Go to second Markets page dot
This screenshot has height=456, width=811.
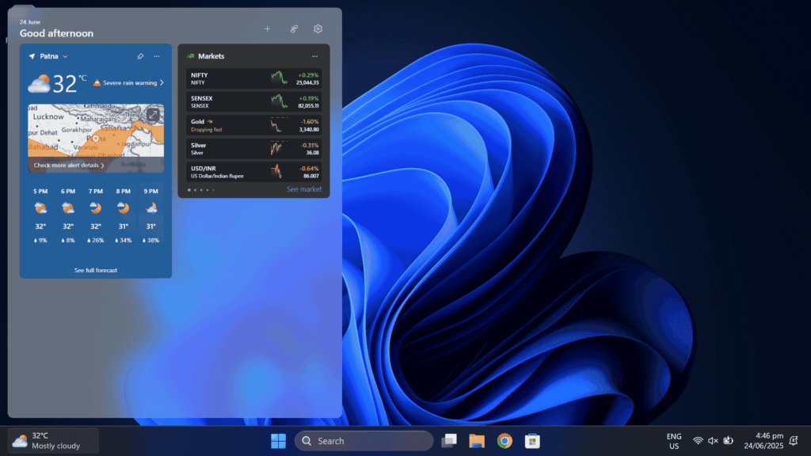pyautogui.click(x=196, y=190)
